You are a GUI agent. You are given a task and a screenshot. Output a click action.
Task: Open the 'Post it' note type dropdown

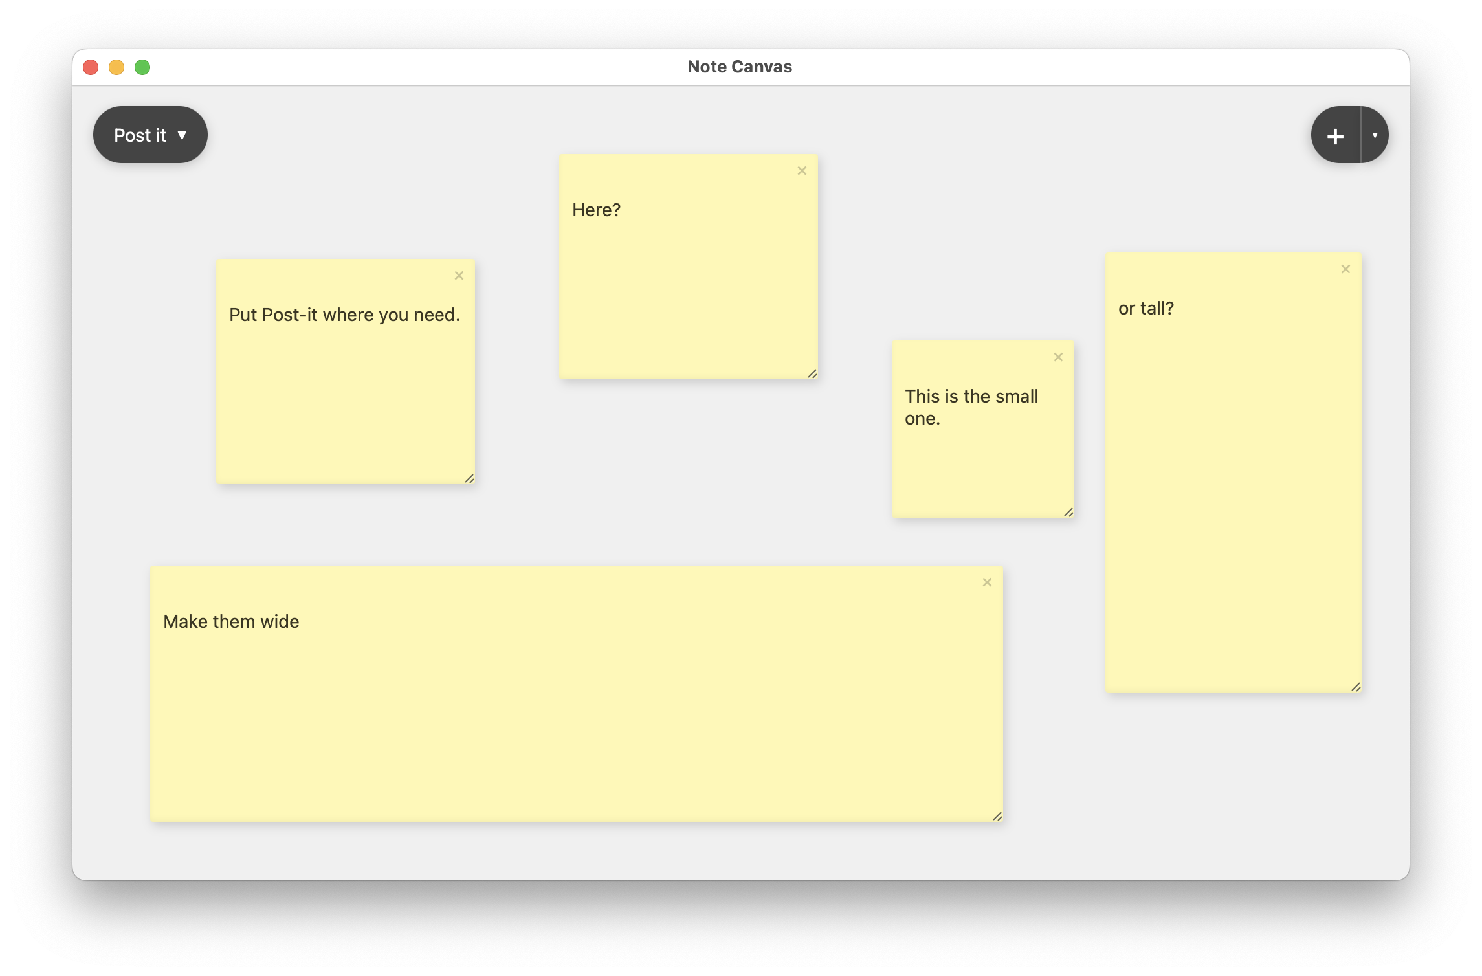point(150,135)
